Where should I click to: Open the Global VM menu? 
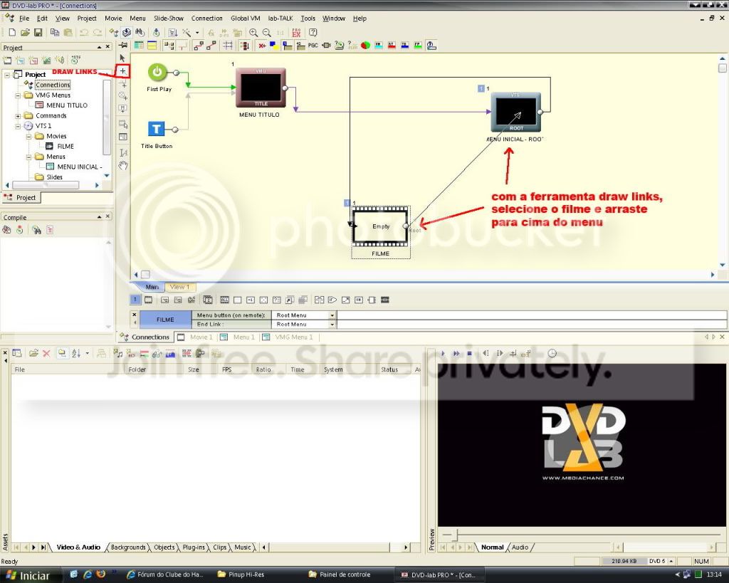245,19
